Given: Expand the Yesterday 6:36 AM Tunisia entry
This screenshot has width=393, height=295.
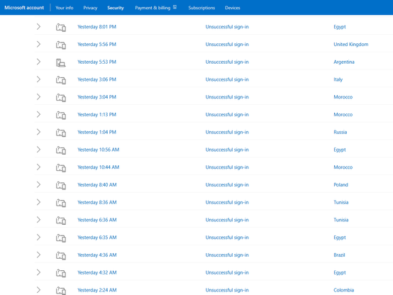Looking at the screenshot, I should pos(38,220).
